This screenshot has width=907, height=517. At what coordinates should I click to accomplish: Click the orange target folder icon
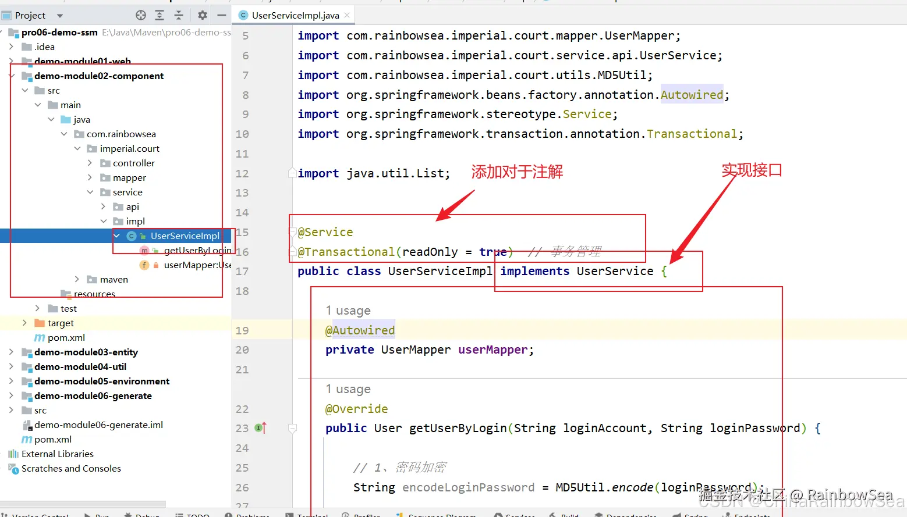pos(40,323)
